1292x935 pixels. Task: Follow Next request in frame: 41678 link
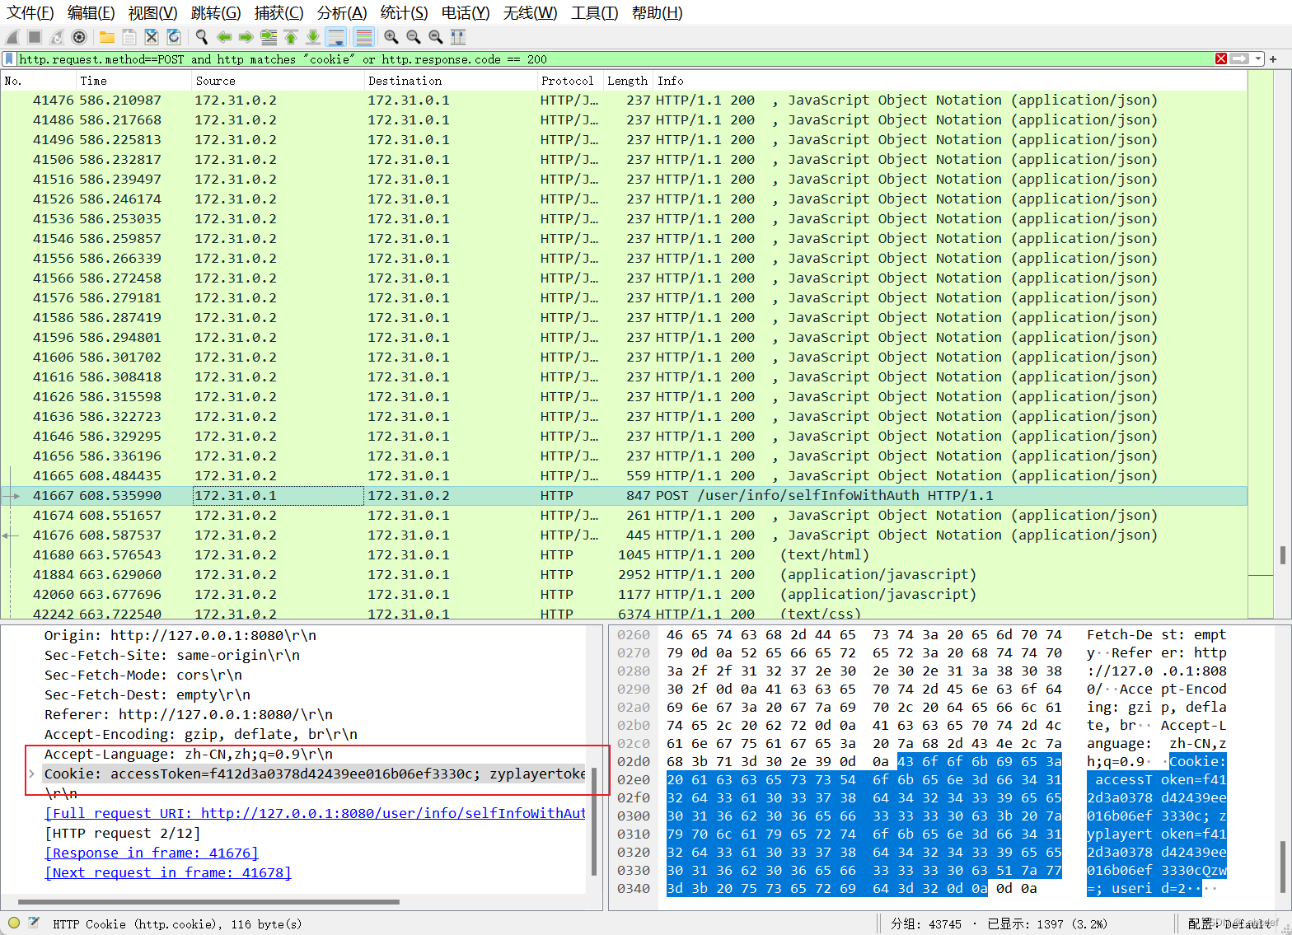pos(168,872)
